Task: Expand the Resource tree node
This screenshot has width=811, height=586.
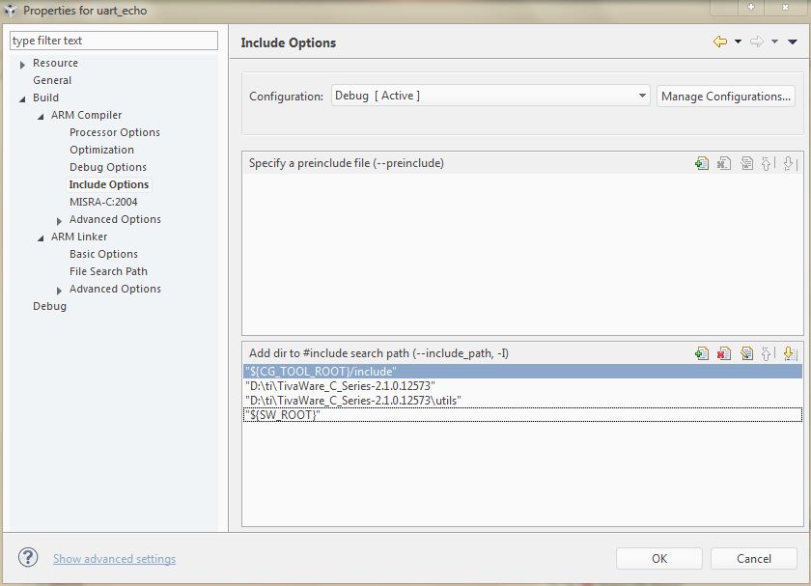Action: pos(22,64)
